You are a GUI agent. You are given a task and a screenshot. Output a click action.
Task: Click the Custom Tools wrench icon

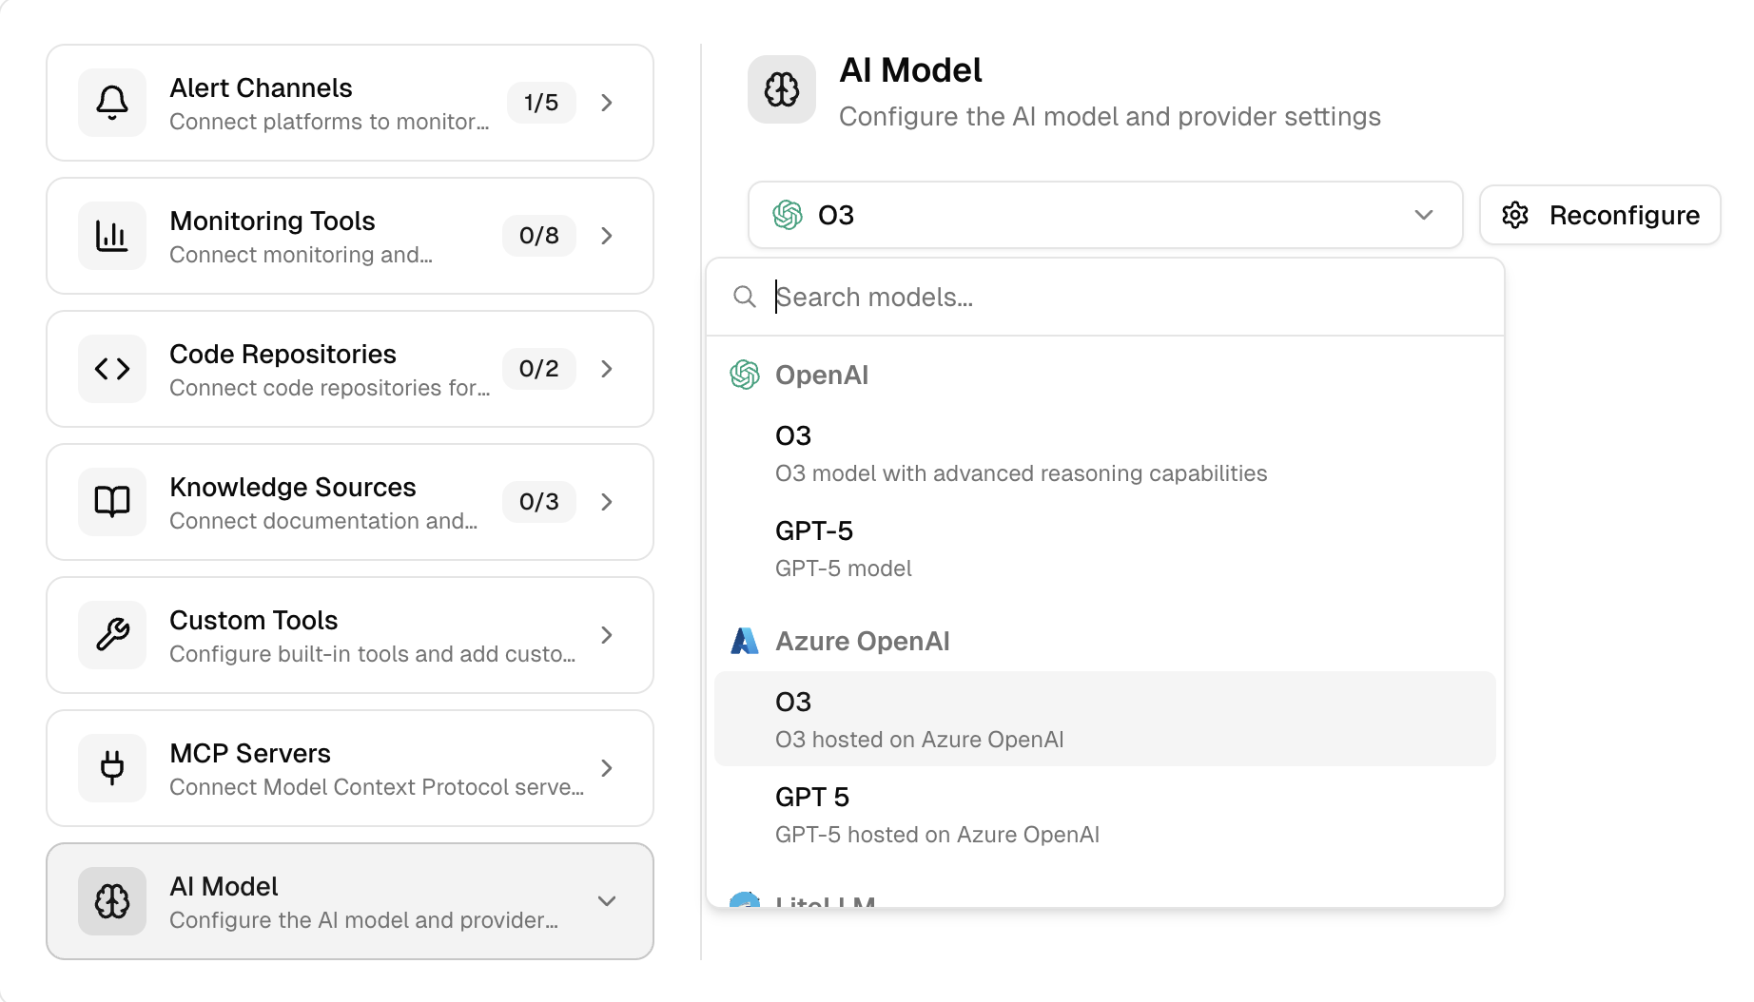pos(112,635)
